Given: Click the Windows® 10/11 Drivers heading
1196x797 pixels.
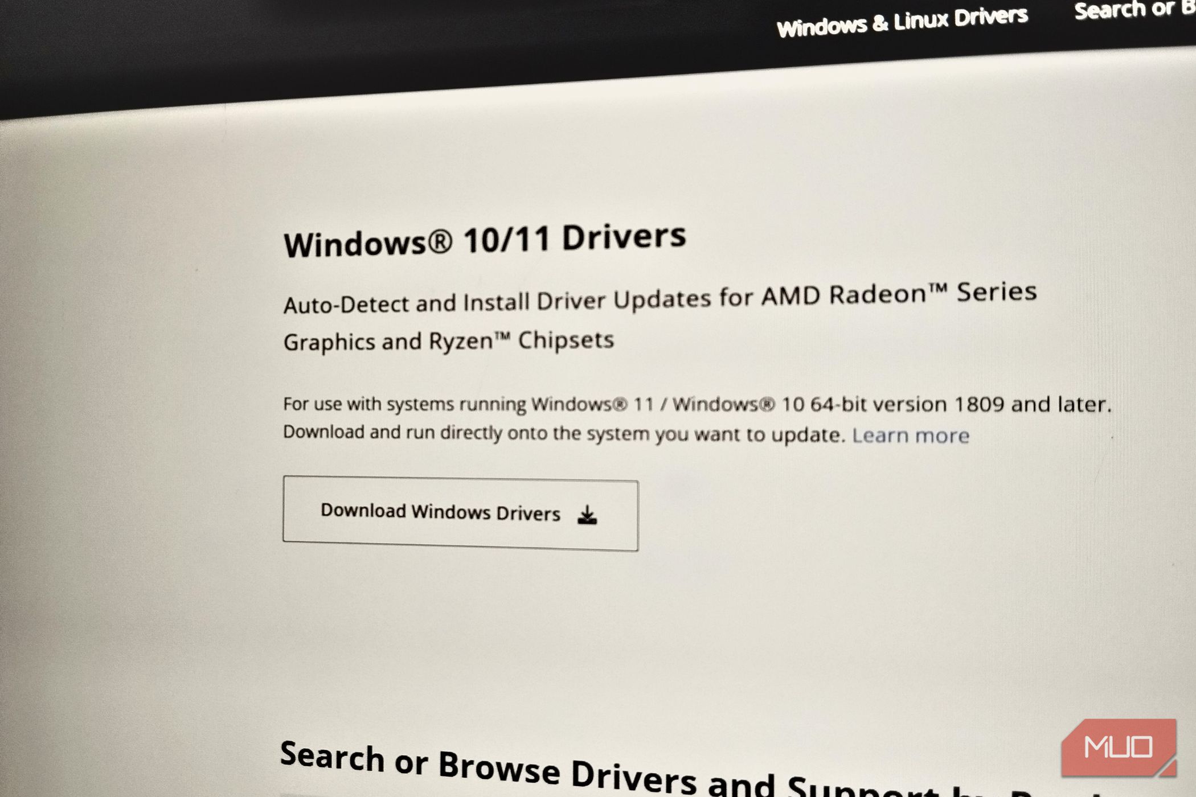Looking at the screenshot, I should tap(485, 239).
